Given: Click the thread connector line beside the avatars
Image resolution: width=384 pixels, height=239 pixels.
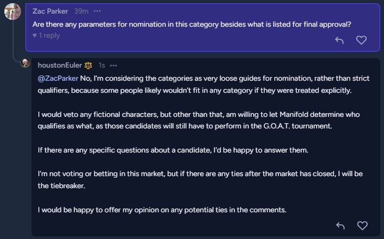Looking at the screenshot, I should (x=13, y=40).
